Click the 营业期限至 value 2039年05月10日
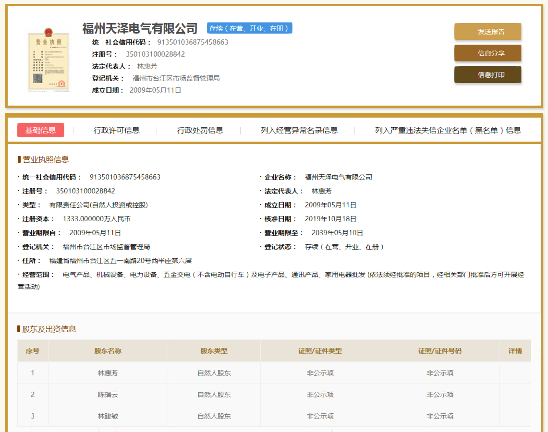This screenshot has height=432, width=548. point(337,233)
